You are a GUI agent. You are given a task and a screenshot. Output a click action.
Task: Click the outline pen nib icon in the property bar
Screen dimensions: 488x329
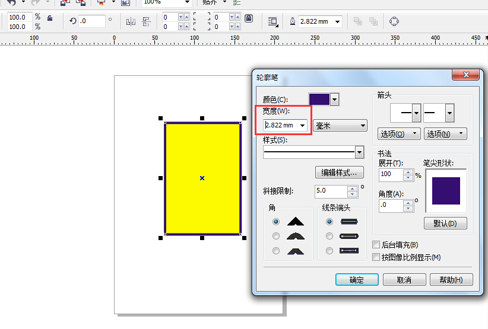click(x=293, y=21)
